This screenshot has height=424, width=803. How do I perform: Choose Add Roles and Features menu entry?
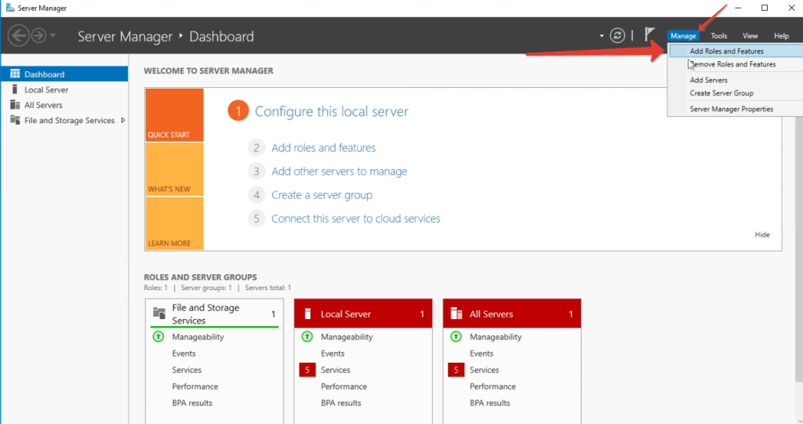click(736, 51)
